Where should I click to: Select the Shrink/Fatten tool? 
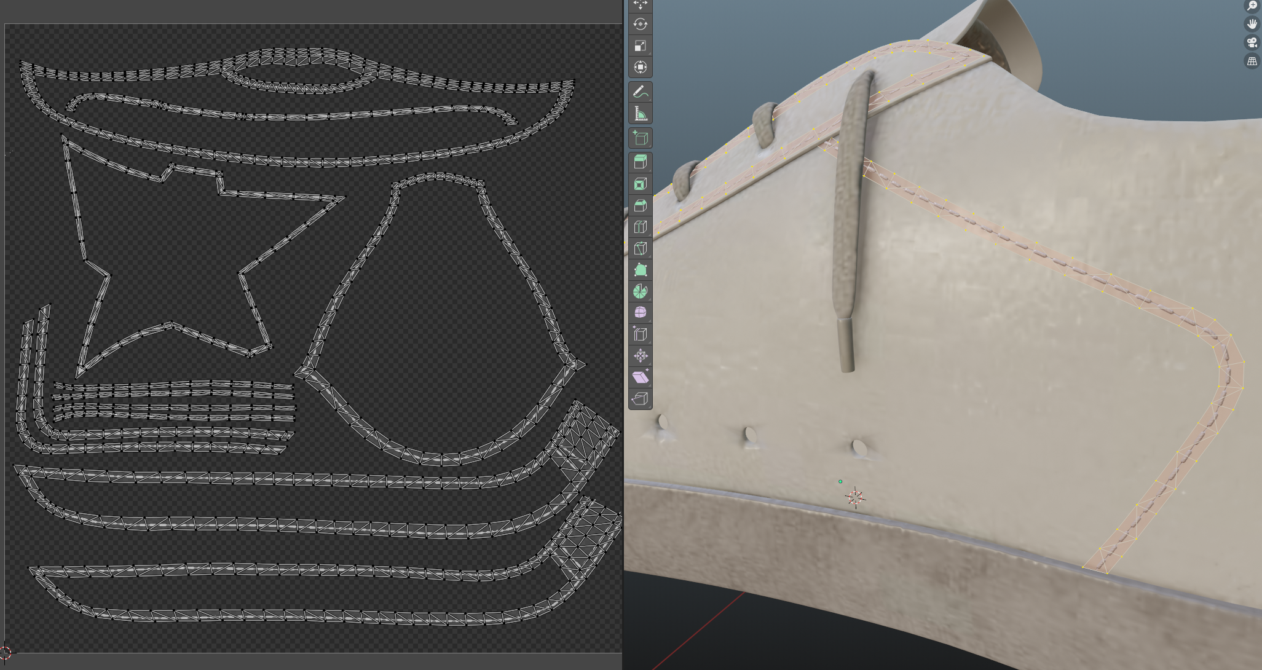pyautogui.click(x=640, y=356)
